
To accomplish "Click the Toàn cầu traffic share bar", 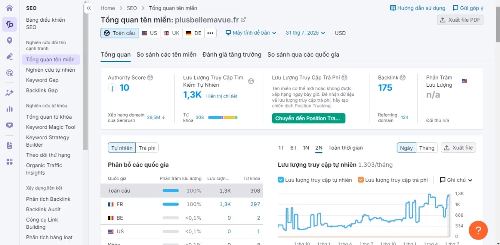I will (170, 191).
